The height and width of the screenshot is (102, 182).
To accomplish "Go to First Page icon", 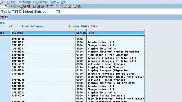I will click(48, 6).
